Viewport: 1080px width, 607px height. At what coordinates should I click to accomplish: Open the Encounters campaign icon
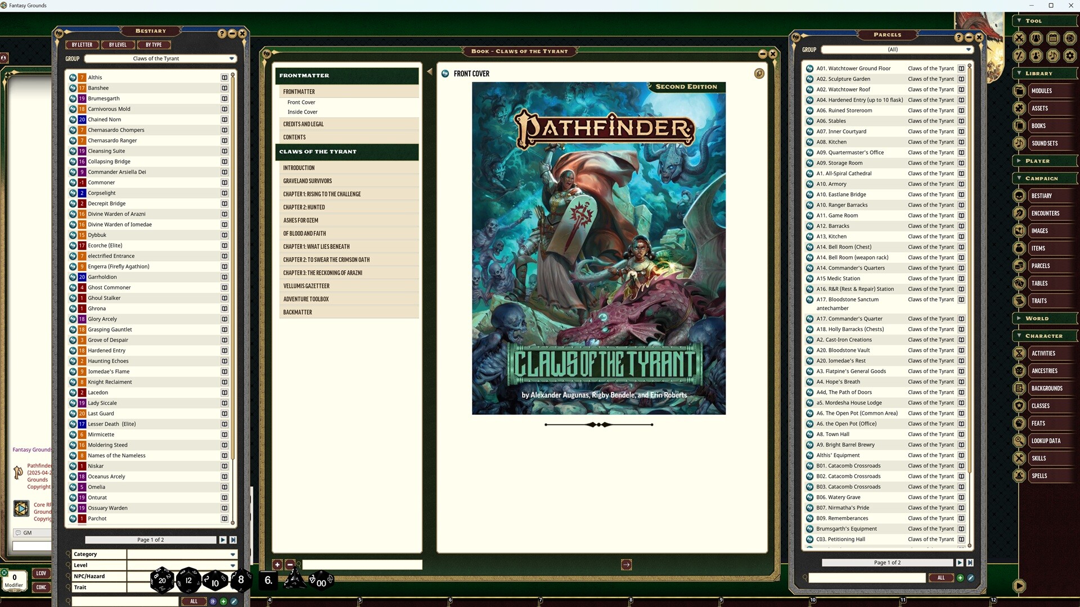[x=1020, y=213]
